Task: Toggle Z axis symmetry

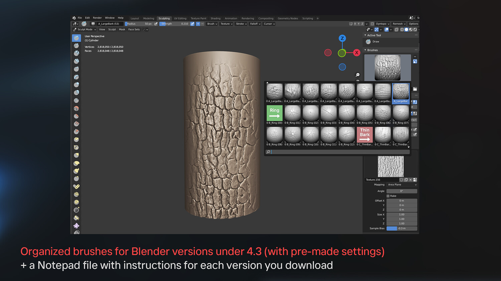Action: [362, 24]
